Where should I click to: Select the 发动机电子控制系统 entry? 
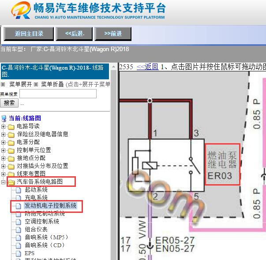pos(50,206)
